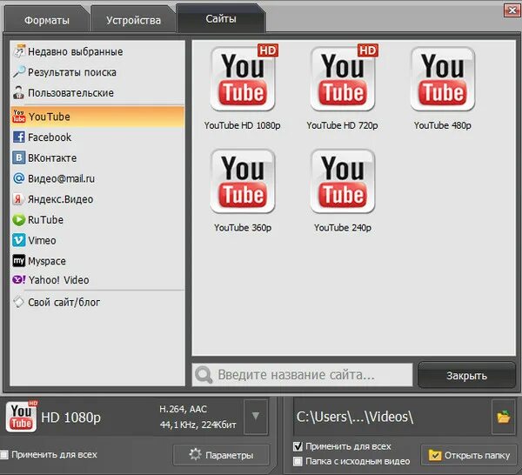The image size is (522, 475).
Task: Focus the Введите название сайта search field
Action: 302,375
